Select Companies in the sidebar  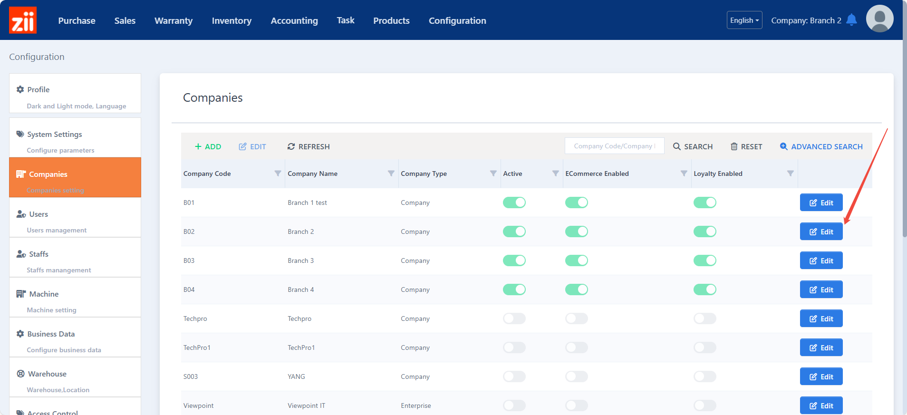75,177
